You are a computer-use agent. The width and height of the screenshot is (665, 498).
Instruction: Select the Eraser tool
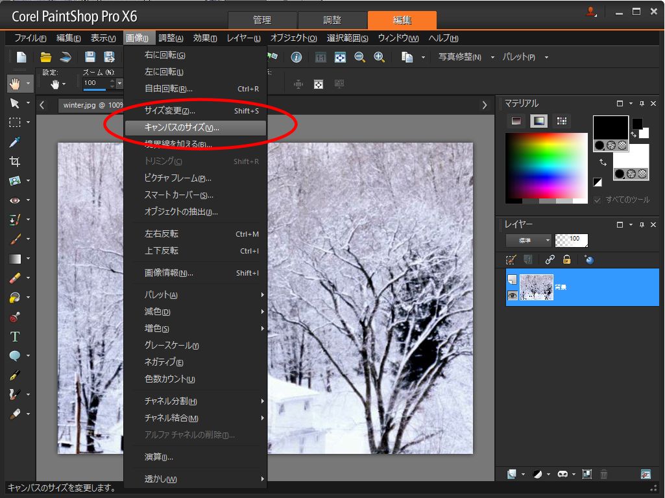pos(15,278)
